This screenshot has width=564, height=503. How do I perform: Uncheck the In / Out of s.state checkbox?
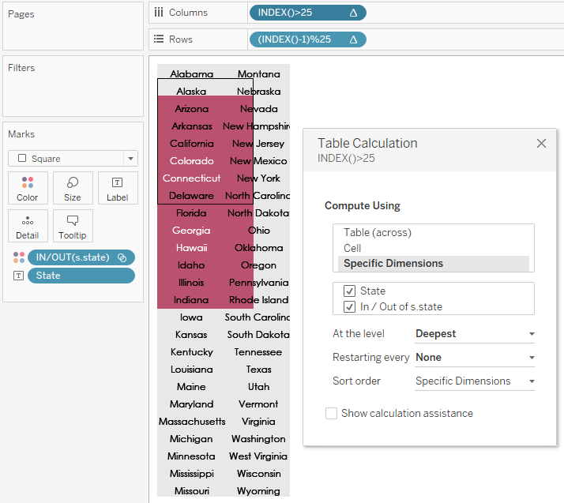[x=350, y=307]
